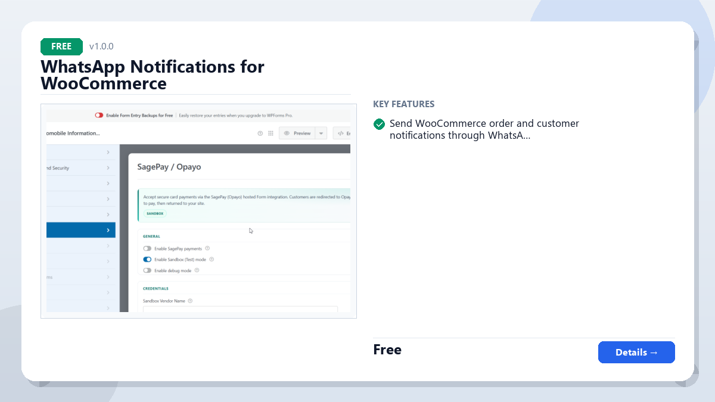Open Details for WhatsApp Notifications plugin
The image size is (715, 402).
click(x=636, y=352)
